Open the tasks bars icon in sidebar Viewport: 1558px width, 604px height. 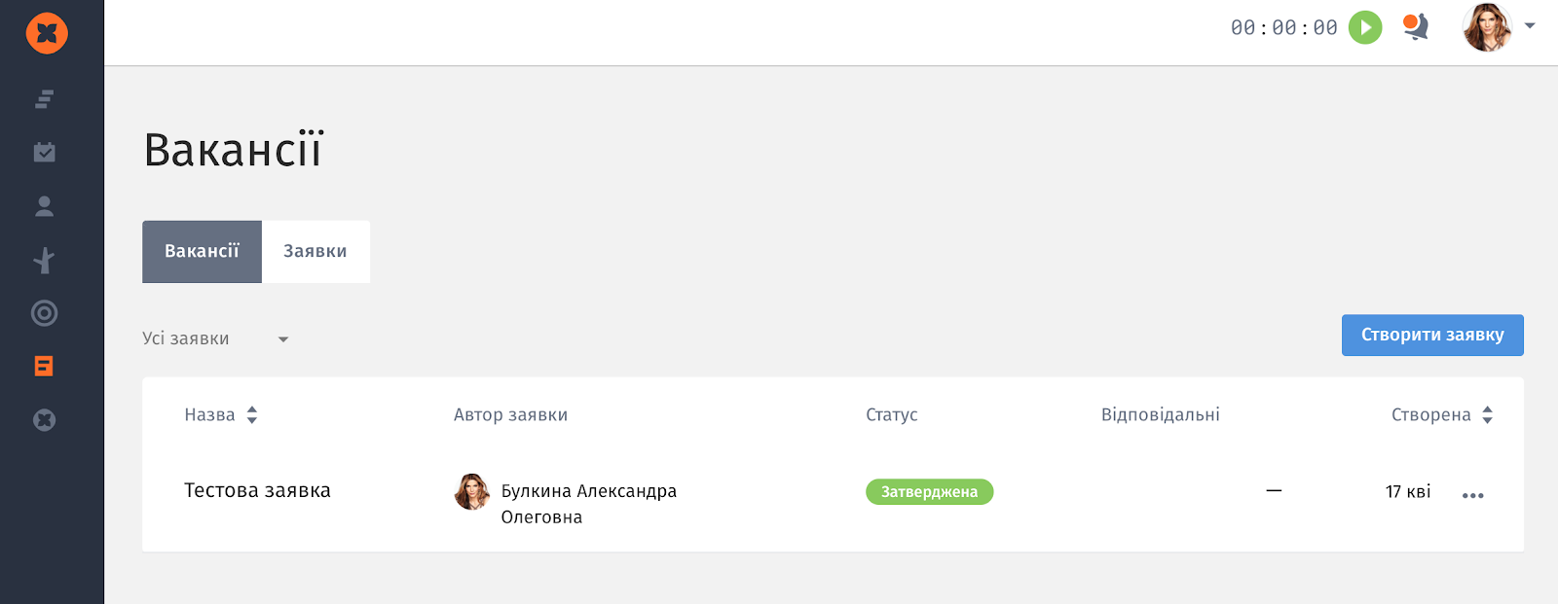[45, 99]
